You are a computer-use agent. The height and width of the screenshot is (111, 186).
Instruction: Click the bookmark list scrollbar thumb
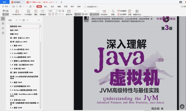point(40,35)
